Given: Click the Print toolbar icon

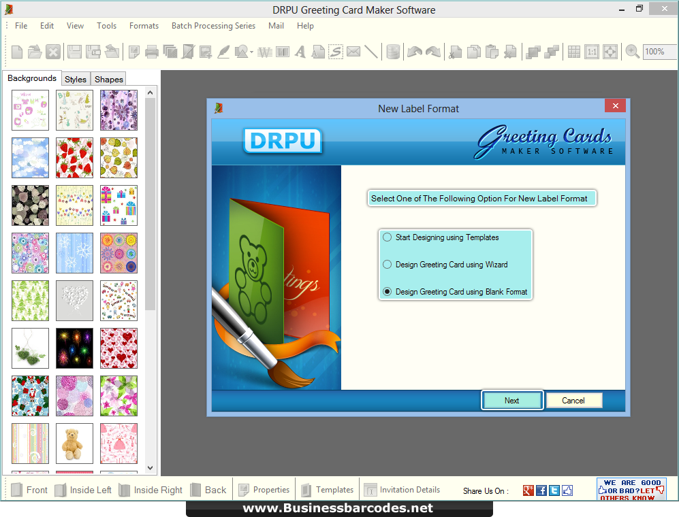Looking at the screenshot, I should point(152,52).
